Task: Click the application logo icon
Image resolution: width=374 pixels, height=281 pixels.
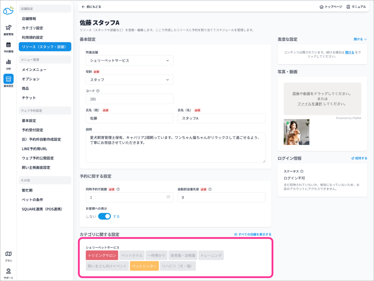Action: tap(8, 11)
